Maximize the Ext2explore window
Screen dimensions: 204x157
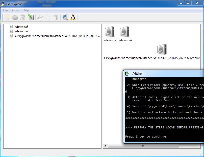pyautogui.click(x=188, y=3)
